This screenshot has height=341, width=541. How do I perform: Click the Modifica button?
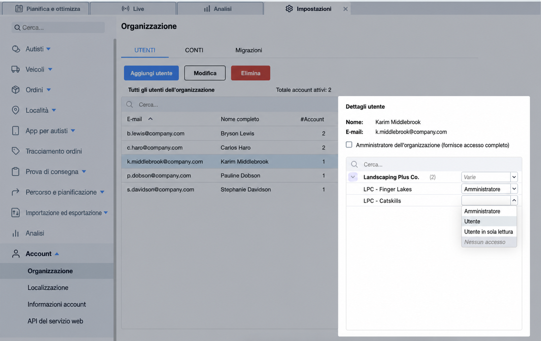tap(205, 73)
